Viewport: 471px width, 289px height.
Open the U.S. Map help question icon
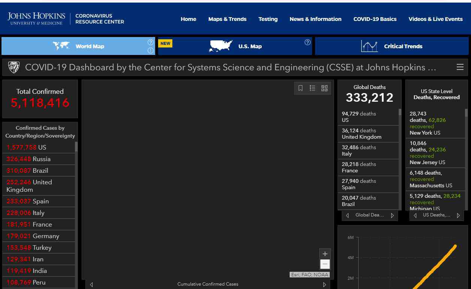pos(308,42)
